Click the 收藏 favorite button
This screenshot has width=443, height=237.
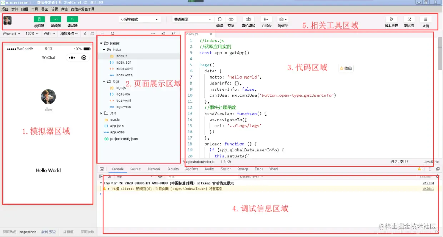346,68
